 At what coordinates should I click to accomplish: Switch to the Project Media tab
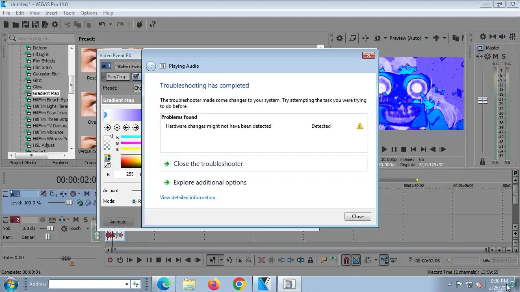[x=23, y=163]
